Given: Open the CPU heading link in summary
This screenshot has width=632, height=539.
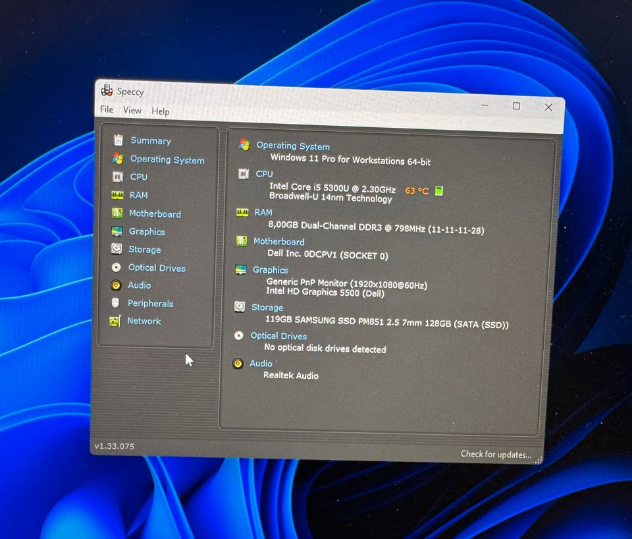Looking at the screenshot, I should [265, 174].
